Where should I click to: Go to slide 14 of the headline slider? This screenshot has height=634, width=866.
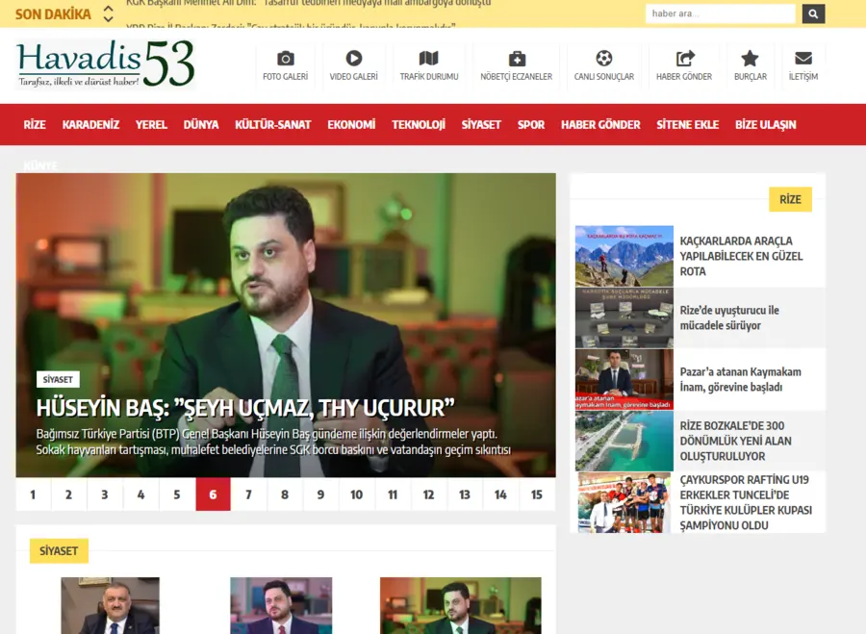(500, 495)
